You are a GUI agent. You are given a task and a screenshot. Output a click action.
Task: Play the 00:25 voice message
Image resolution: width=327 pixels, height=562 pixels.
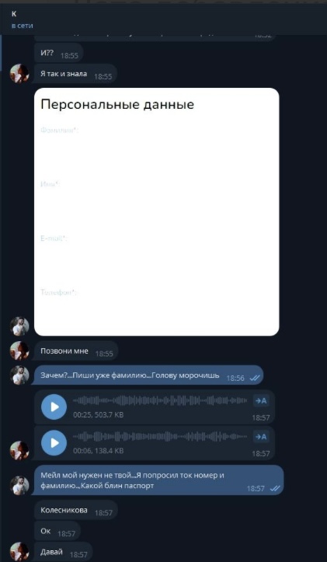[x=54, y=407]
